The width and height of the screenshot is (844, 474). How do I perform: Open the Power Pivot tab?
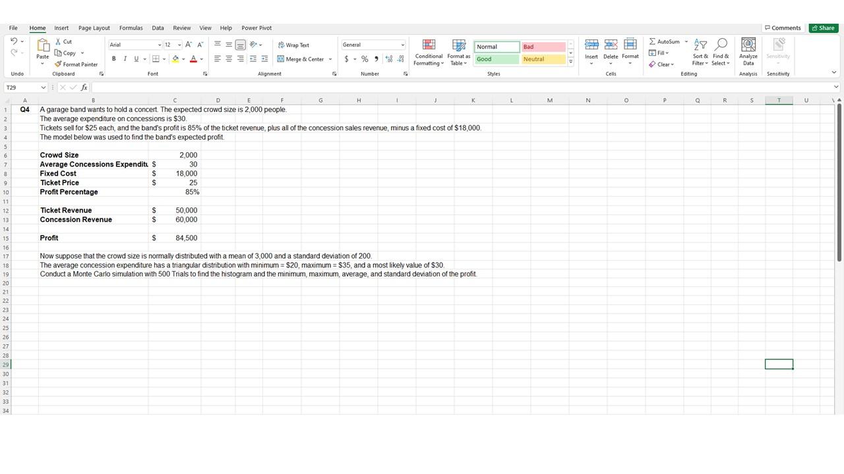click(256, 28)
